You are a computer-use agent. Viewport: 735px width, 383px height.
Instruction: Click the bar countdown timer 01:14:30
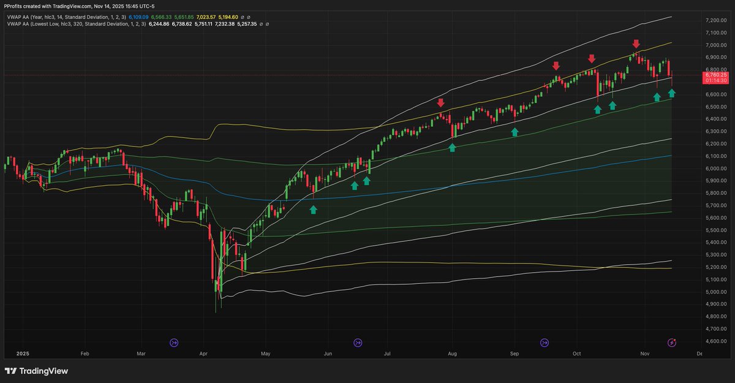pos(716,80)
